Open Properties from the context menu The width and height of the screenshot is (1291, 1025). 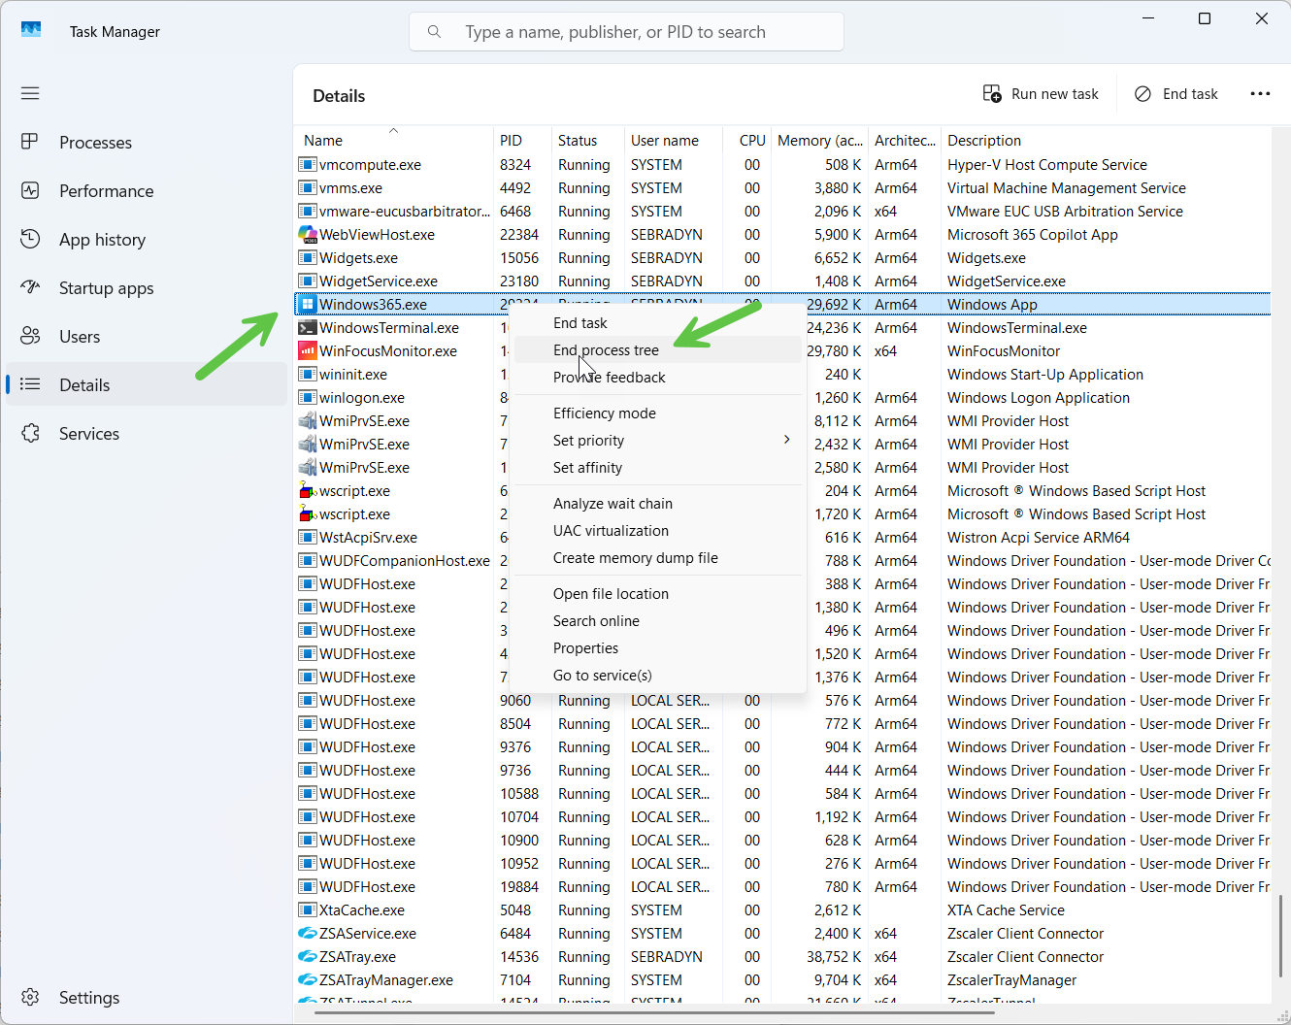[x=658, y=647]
